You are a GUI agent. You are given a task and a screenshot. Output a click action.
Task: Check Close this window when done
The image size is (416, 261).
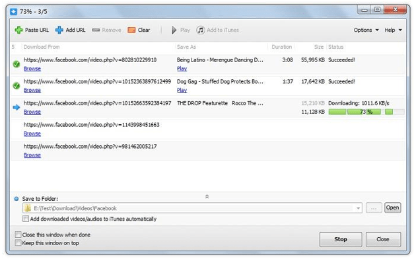coord(18,235)
